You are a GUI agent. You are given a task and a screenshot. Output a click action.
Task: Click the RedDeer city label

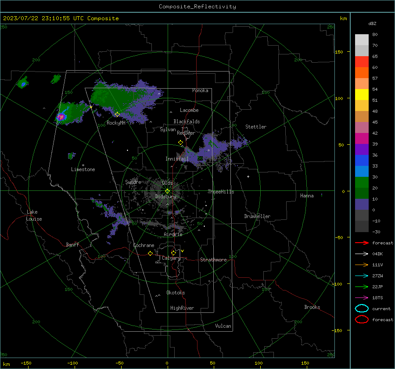coord(186,133)
